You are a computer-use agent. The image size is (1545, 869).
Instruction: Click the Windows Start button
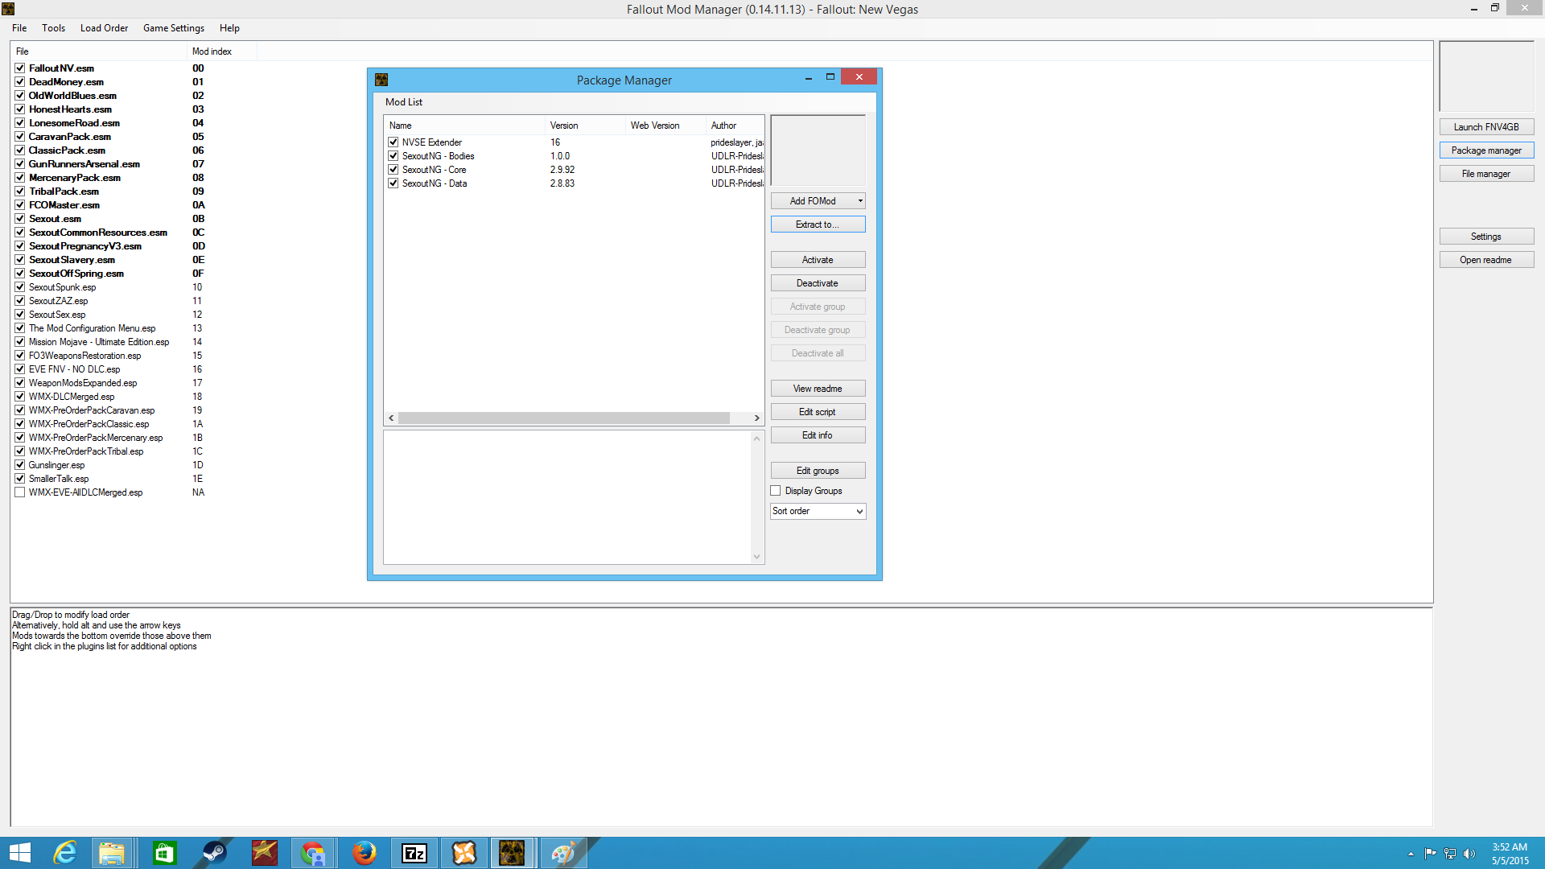tap(19, 853)
